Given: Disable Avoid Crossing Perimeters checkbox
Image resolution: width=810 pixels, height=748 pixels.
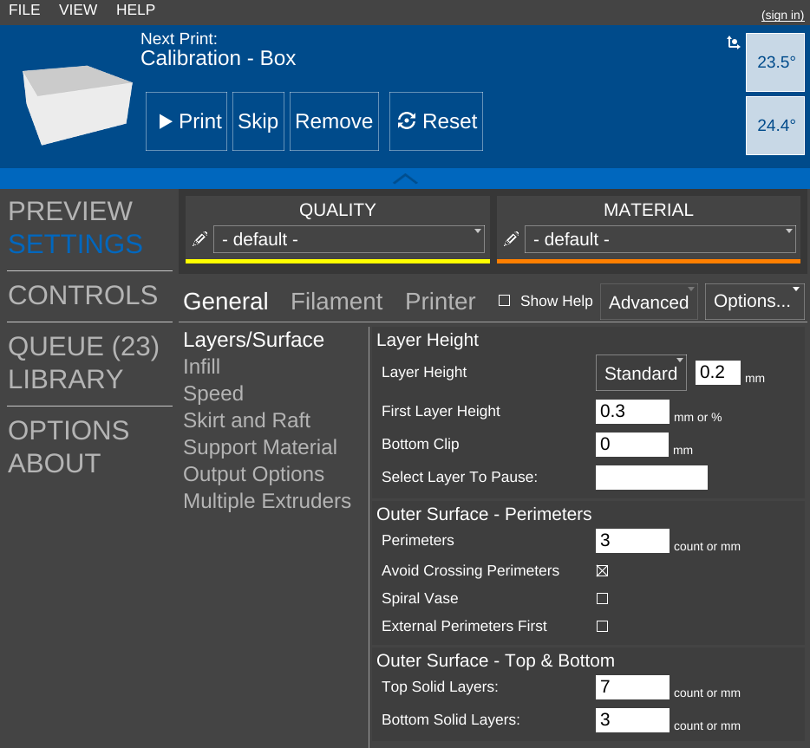Looking at the screenshot, I should [603, 571].
